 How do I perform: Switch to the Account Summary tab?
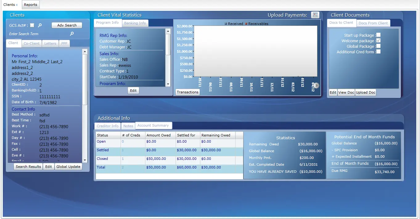pyautogui.click(x=153, y=125)
